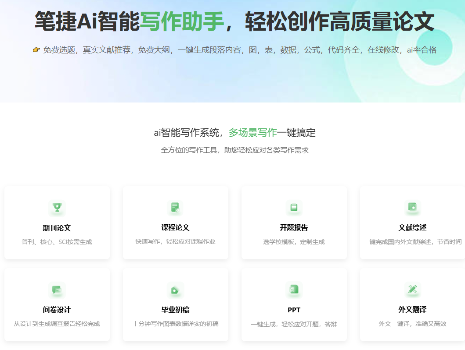Click the pencil icon above 外文翻译
This screenshot has height=350, width=465.
click(x=412, y=290)
